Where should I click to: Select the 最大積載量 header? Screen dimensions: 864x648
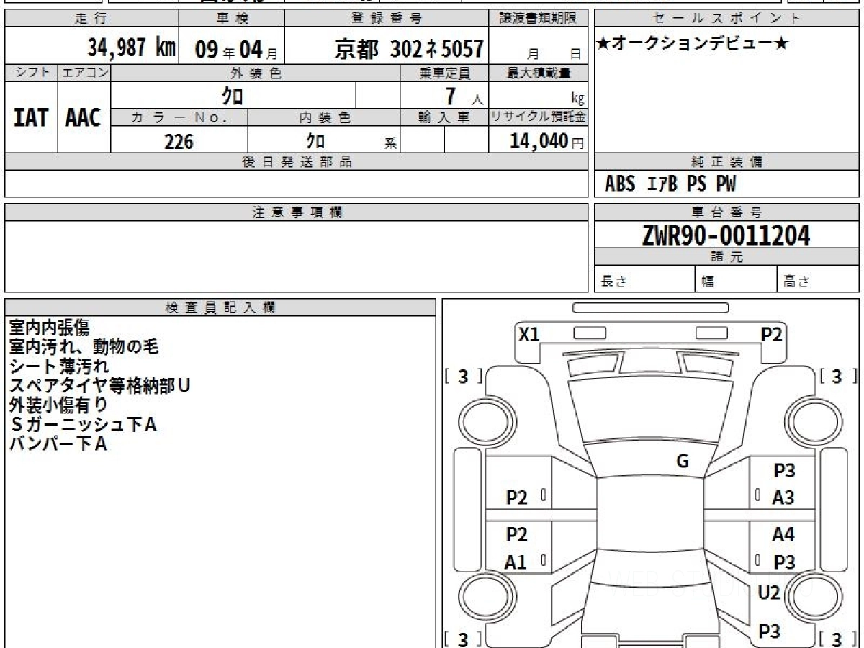539,73
